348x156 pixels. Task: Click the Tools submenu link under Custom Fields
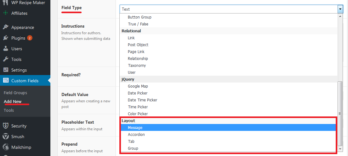pos(9,110)
